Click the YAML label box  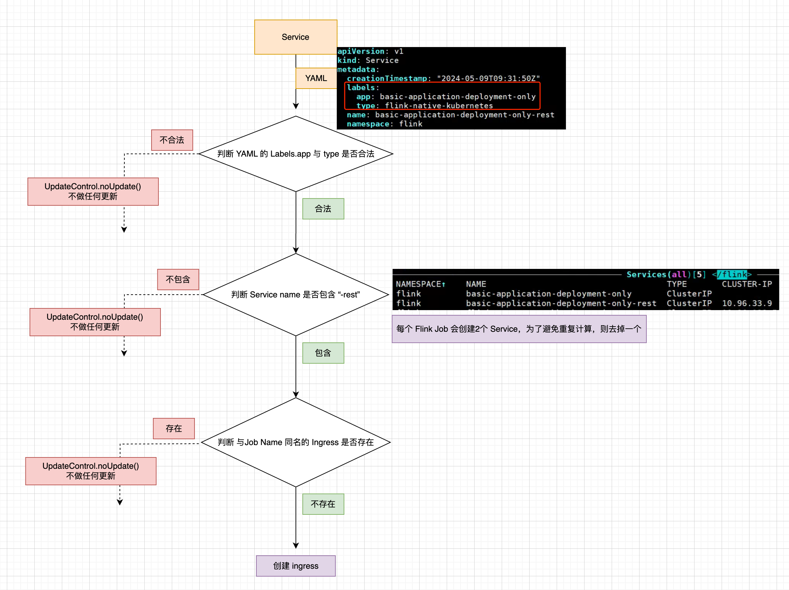316,78
